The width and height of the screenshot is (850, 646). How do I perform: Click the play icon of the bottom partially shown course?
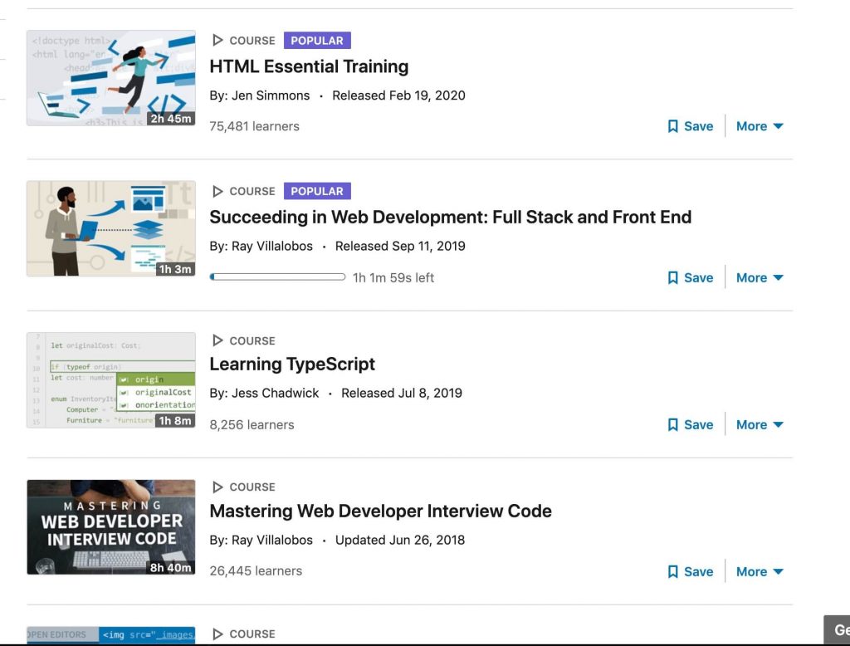(217, 634)
